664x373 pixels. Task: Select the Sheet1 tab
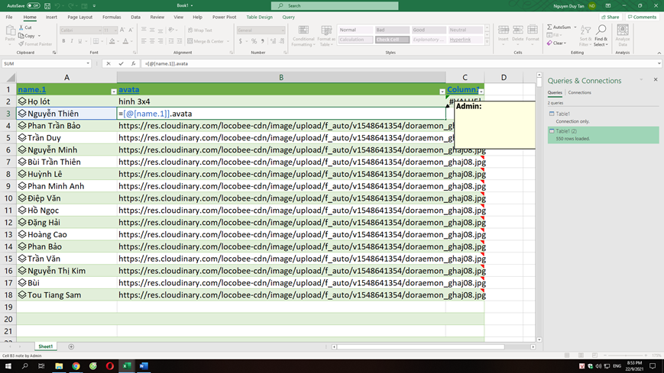pos(45,347)
